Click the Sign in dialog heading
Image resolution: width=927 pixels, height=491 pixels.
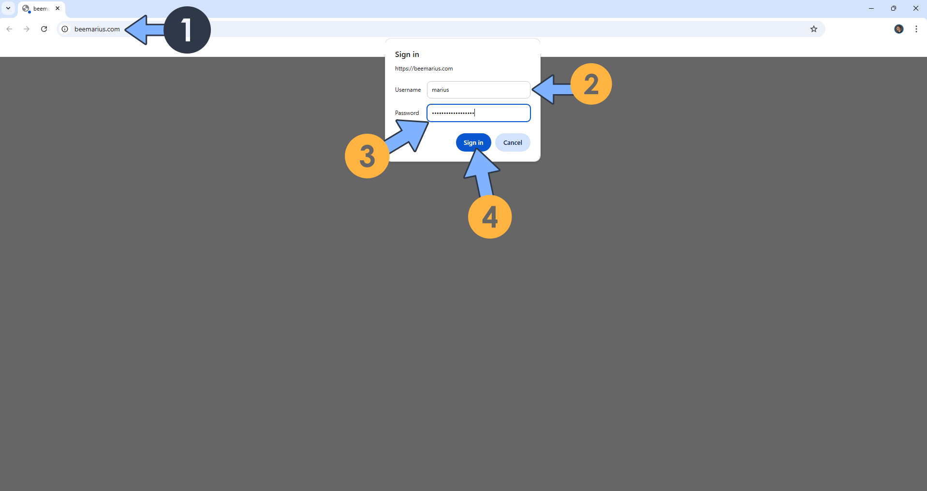tap(407, 55)
